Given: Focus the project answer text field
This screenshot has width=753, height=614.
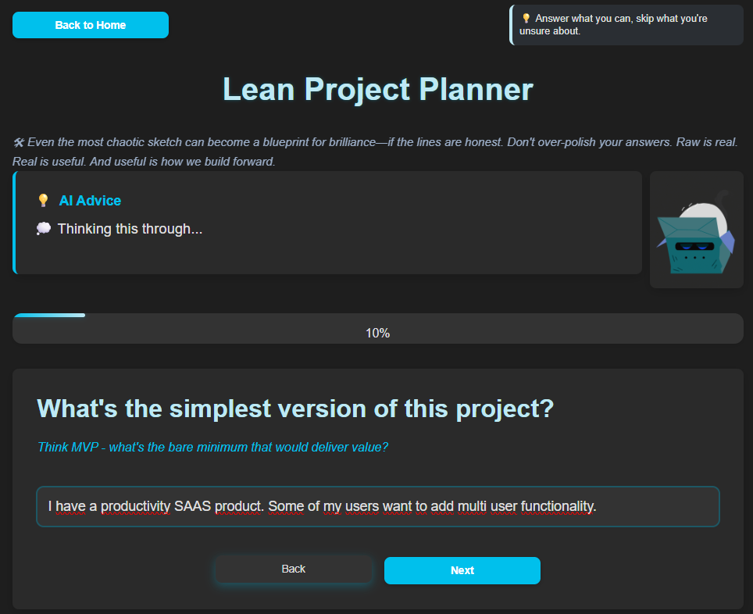Looking at the screenshot, I should click(377, 506).
